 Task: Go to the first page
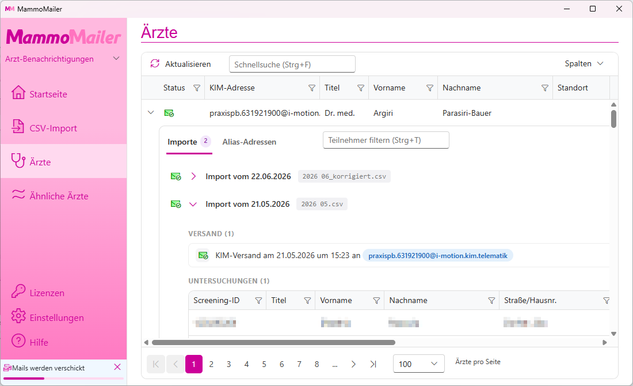click(x=156, y=364)
